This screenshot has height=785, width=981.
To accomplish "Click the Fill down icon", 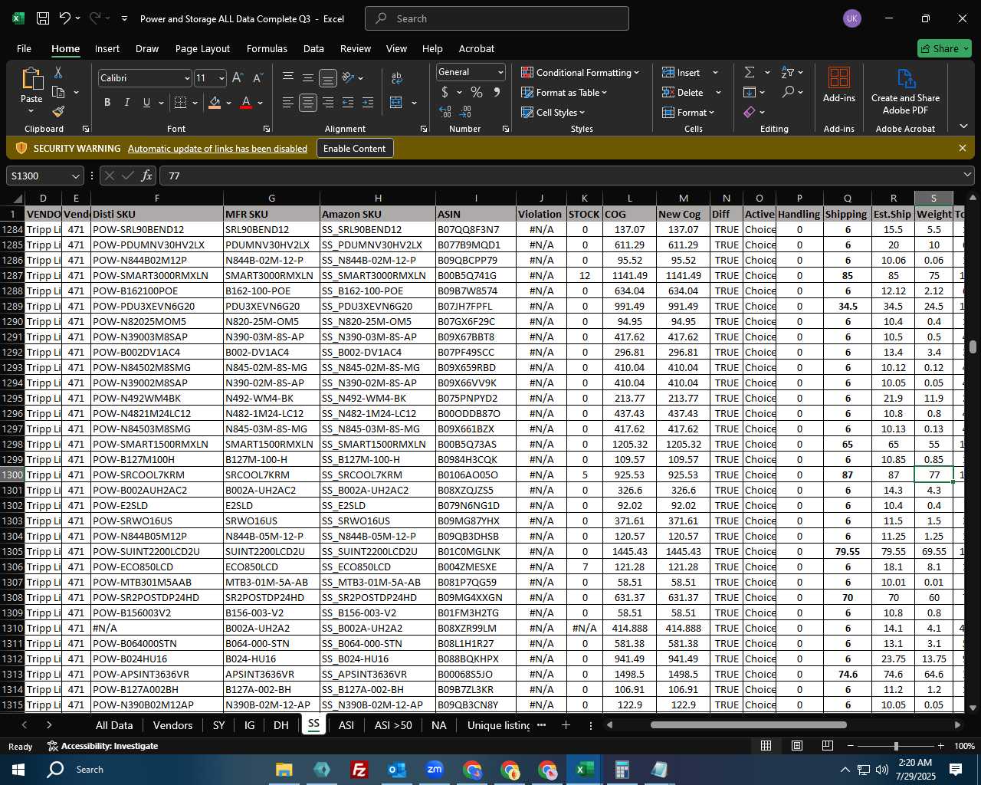I will tap(750, 92).
